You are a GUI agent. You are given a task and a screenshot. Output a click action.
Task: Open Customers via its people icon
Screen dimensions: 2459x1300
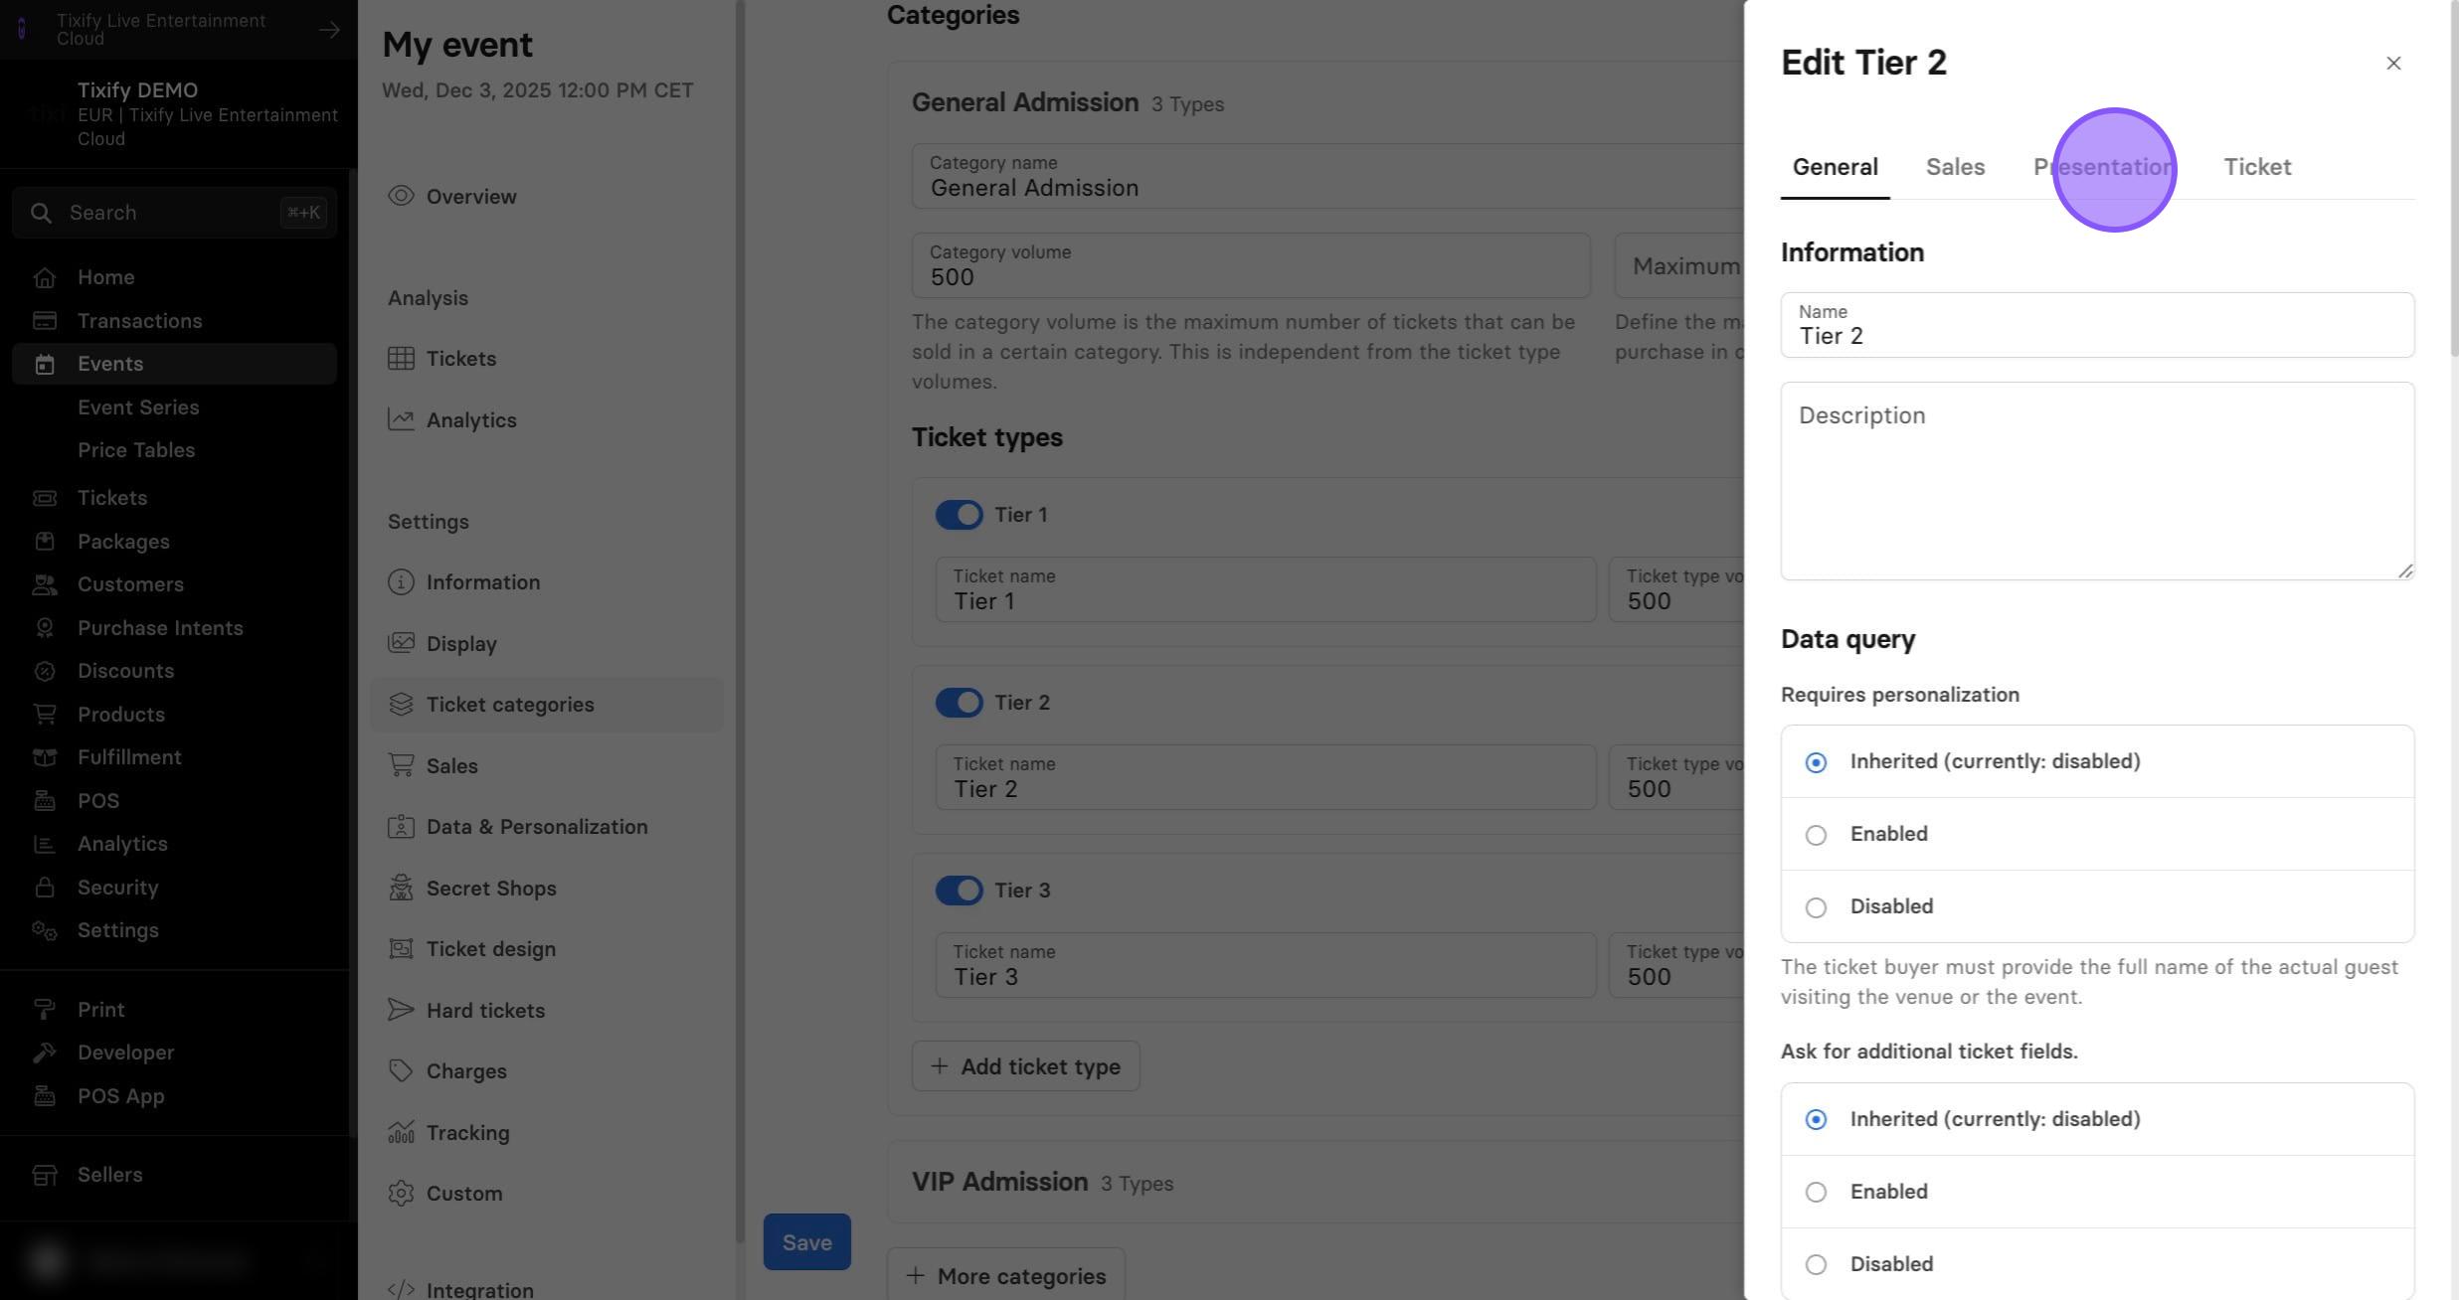pyautogui.click(x=44, y=584)
